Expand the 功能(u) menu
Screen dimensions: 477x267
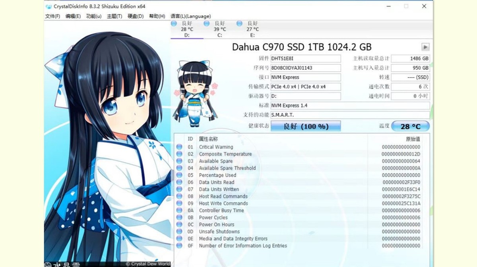coord(94,16)
